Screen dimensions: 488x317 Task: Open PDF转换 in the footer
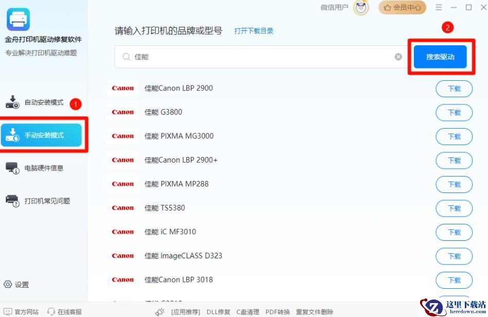tap(277, 312)
